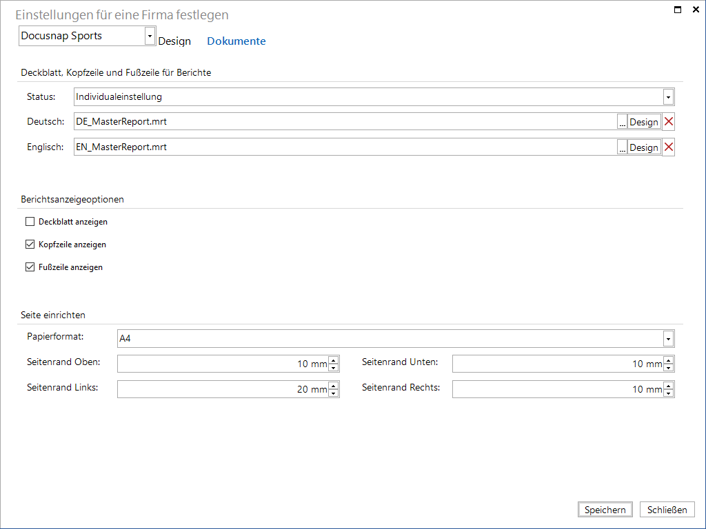Increase Seitenrand Unten with up arrow

coord(668,360)
